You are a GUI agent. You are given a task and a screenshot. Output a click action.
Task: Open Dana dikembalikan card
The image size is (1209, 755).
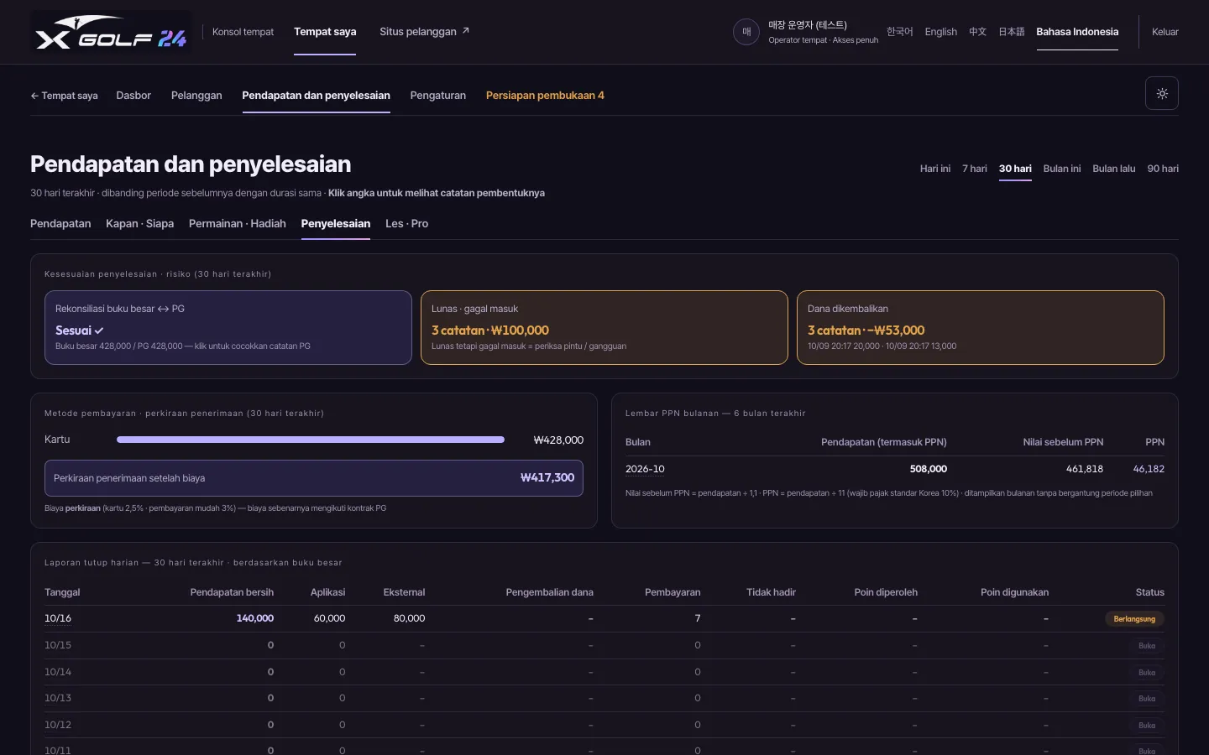pyautogui.click(x=981, y=327)
